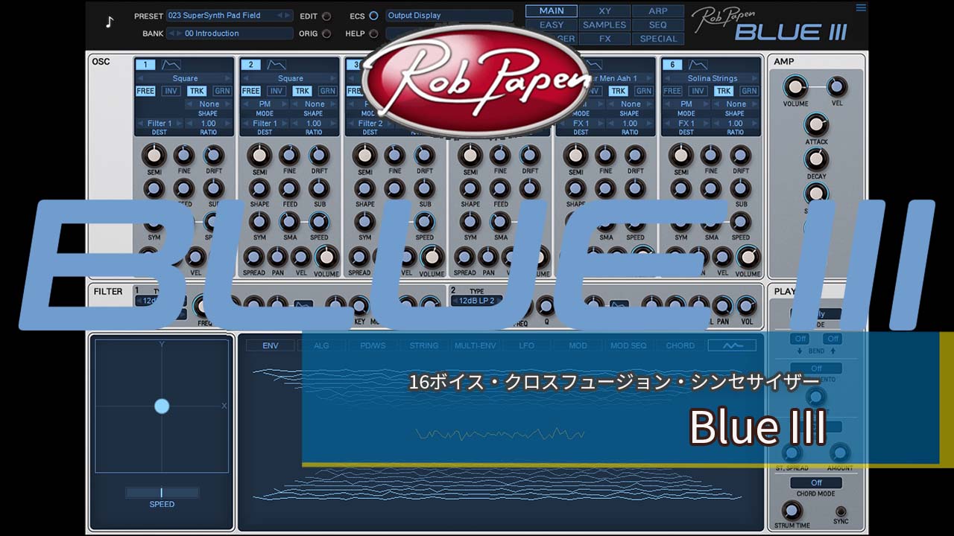Image resolution: width=954 pixels, height=536 pixels.
Task: Click the XY pad SPEED slider
Action: pyautogui.click(x=162, y=493)
